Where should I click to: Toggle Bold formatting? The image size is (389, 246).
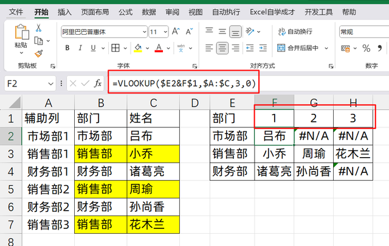point(67,48)
